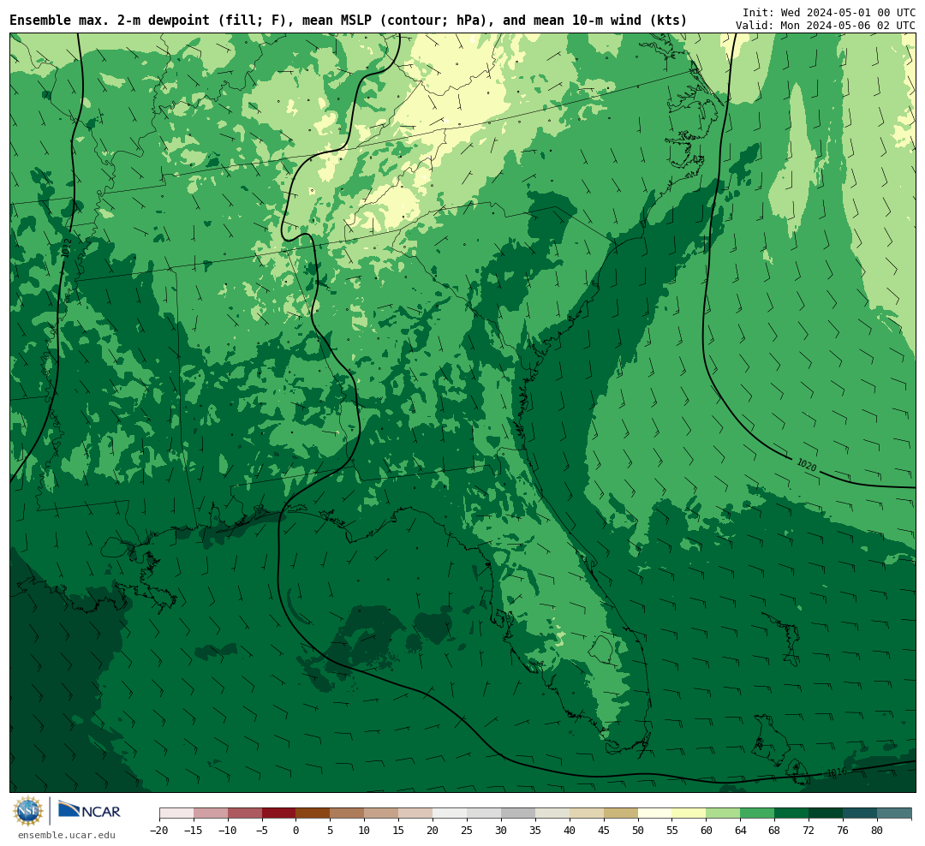
Task: Pick the above-80 slate teal swatch
Action: pyautogui.click(x=895, y=813)
